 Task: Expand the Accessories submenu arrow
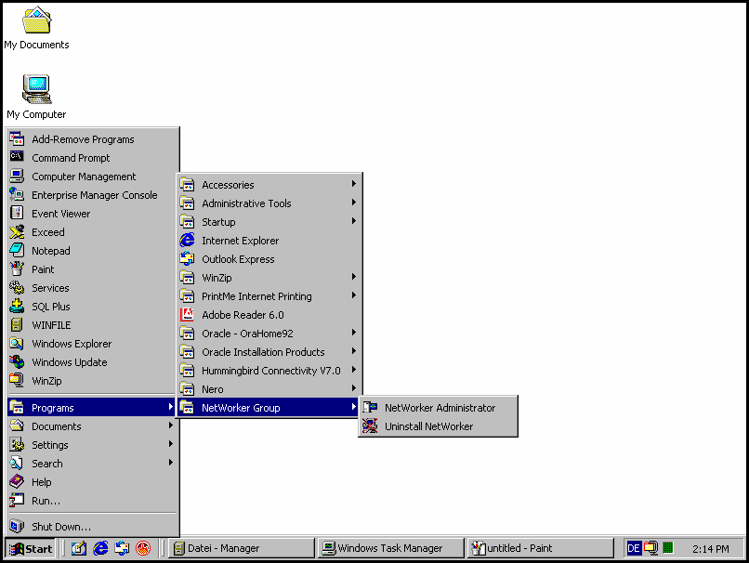coord(354,184)
